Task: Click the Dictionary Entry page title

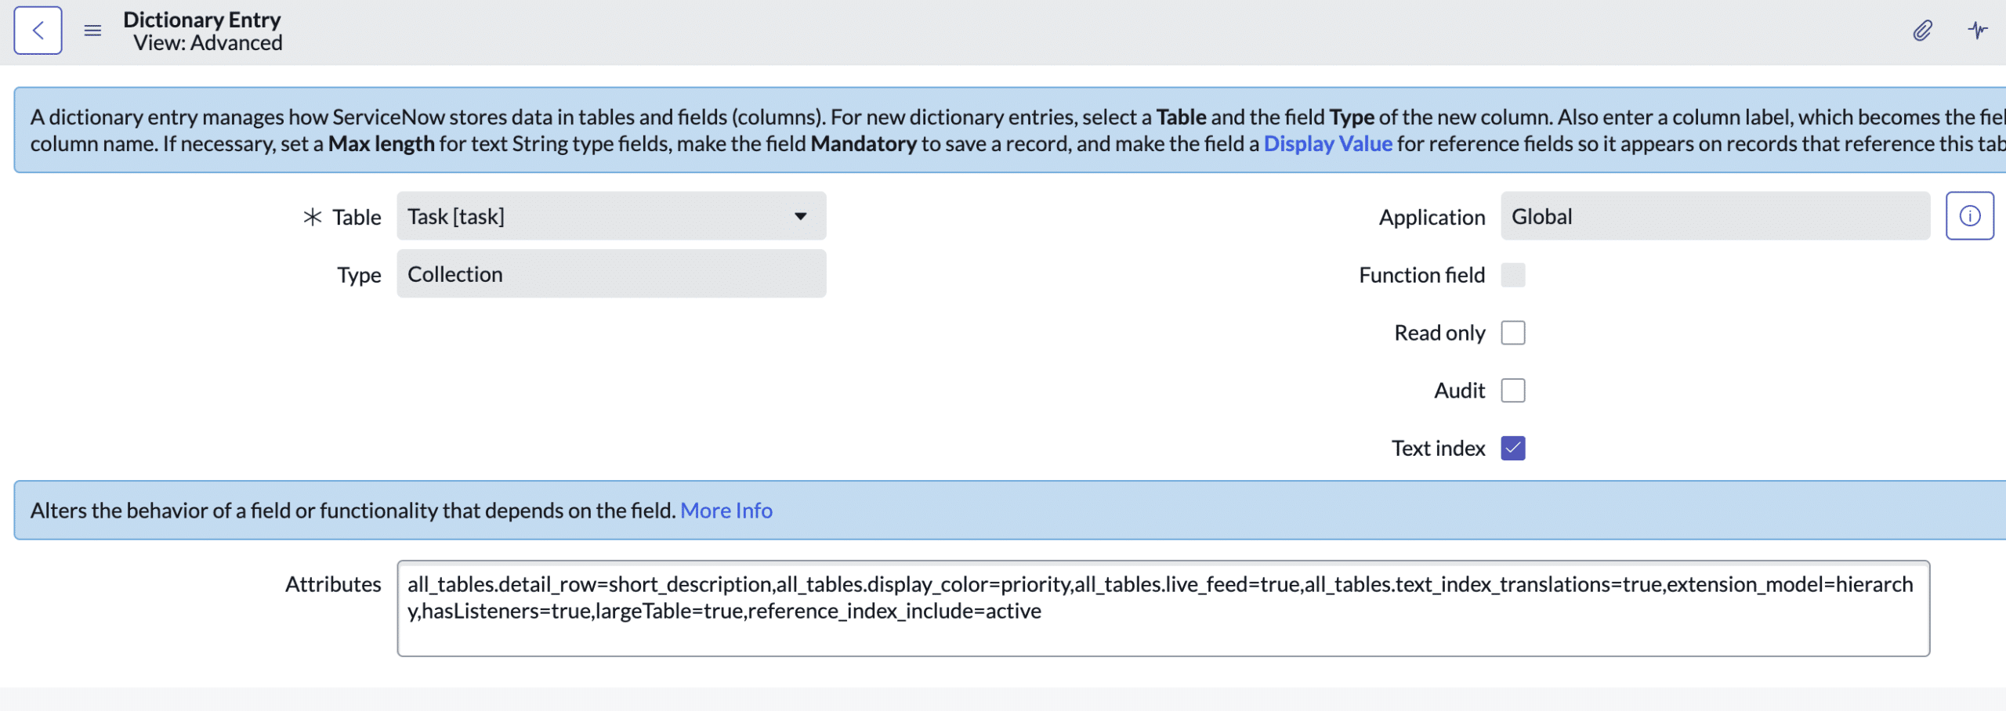Action: point(202,20)
